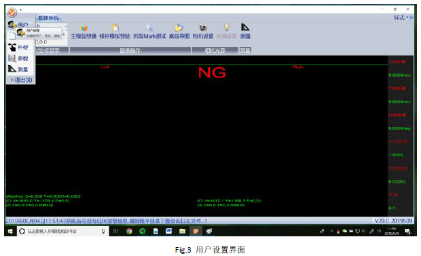This screenshot has height=256, width=421.
Task: Choose 测量 in the left application menu
Action: coord(18,69)
